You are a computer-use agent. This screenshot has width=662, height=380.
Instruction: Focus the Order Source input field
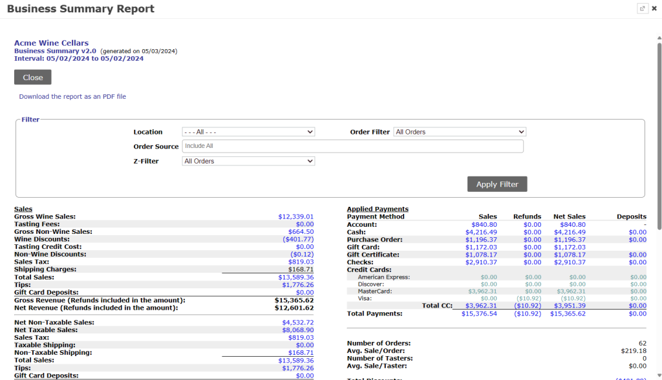pos(352,146)
